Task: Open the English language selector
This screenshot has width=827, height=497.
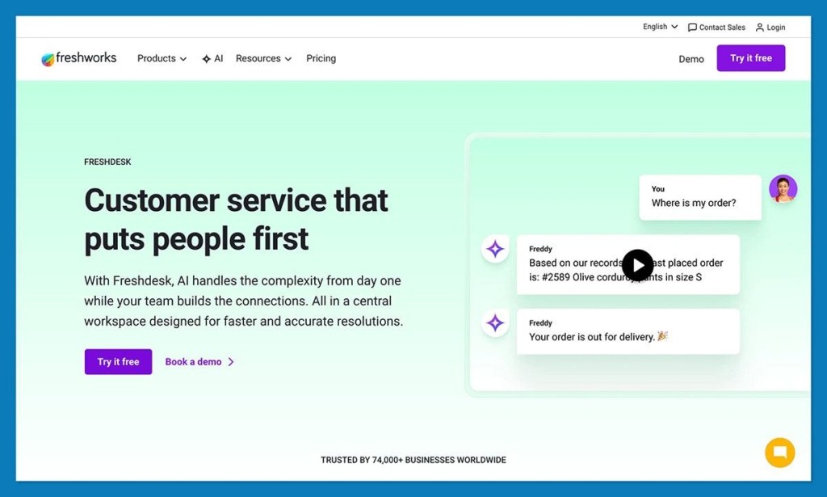Action: pyautogui.click(x=660, y=27)
